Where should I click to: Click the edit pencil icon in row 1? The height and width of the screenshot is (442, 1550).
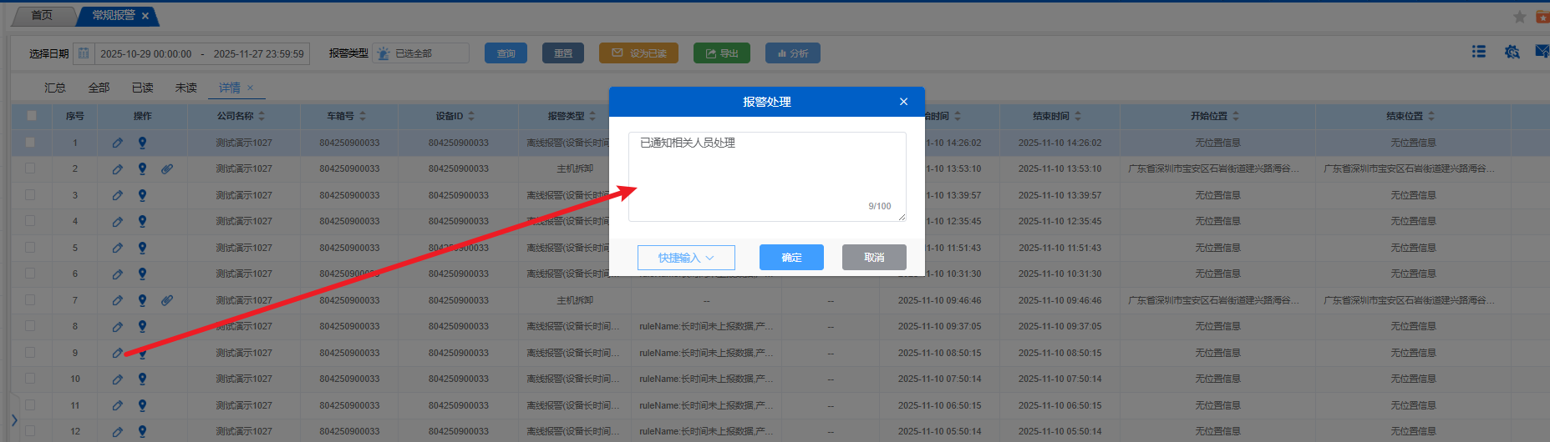coord(117,143)
